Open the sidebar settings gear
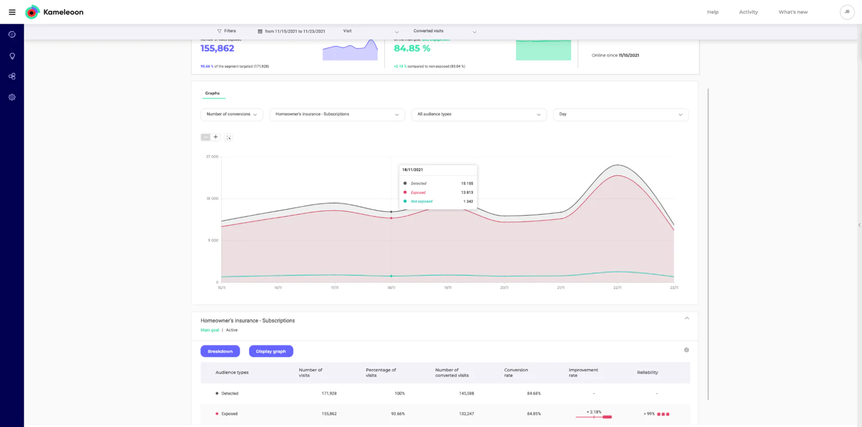The width and height of the screenshot is (862, 427). point(12,97)
